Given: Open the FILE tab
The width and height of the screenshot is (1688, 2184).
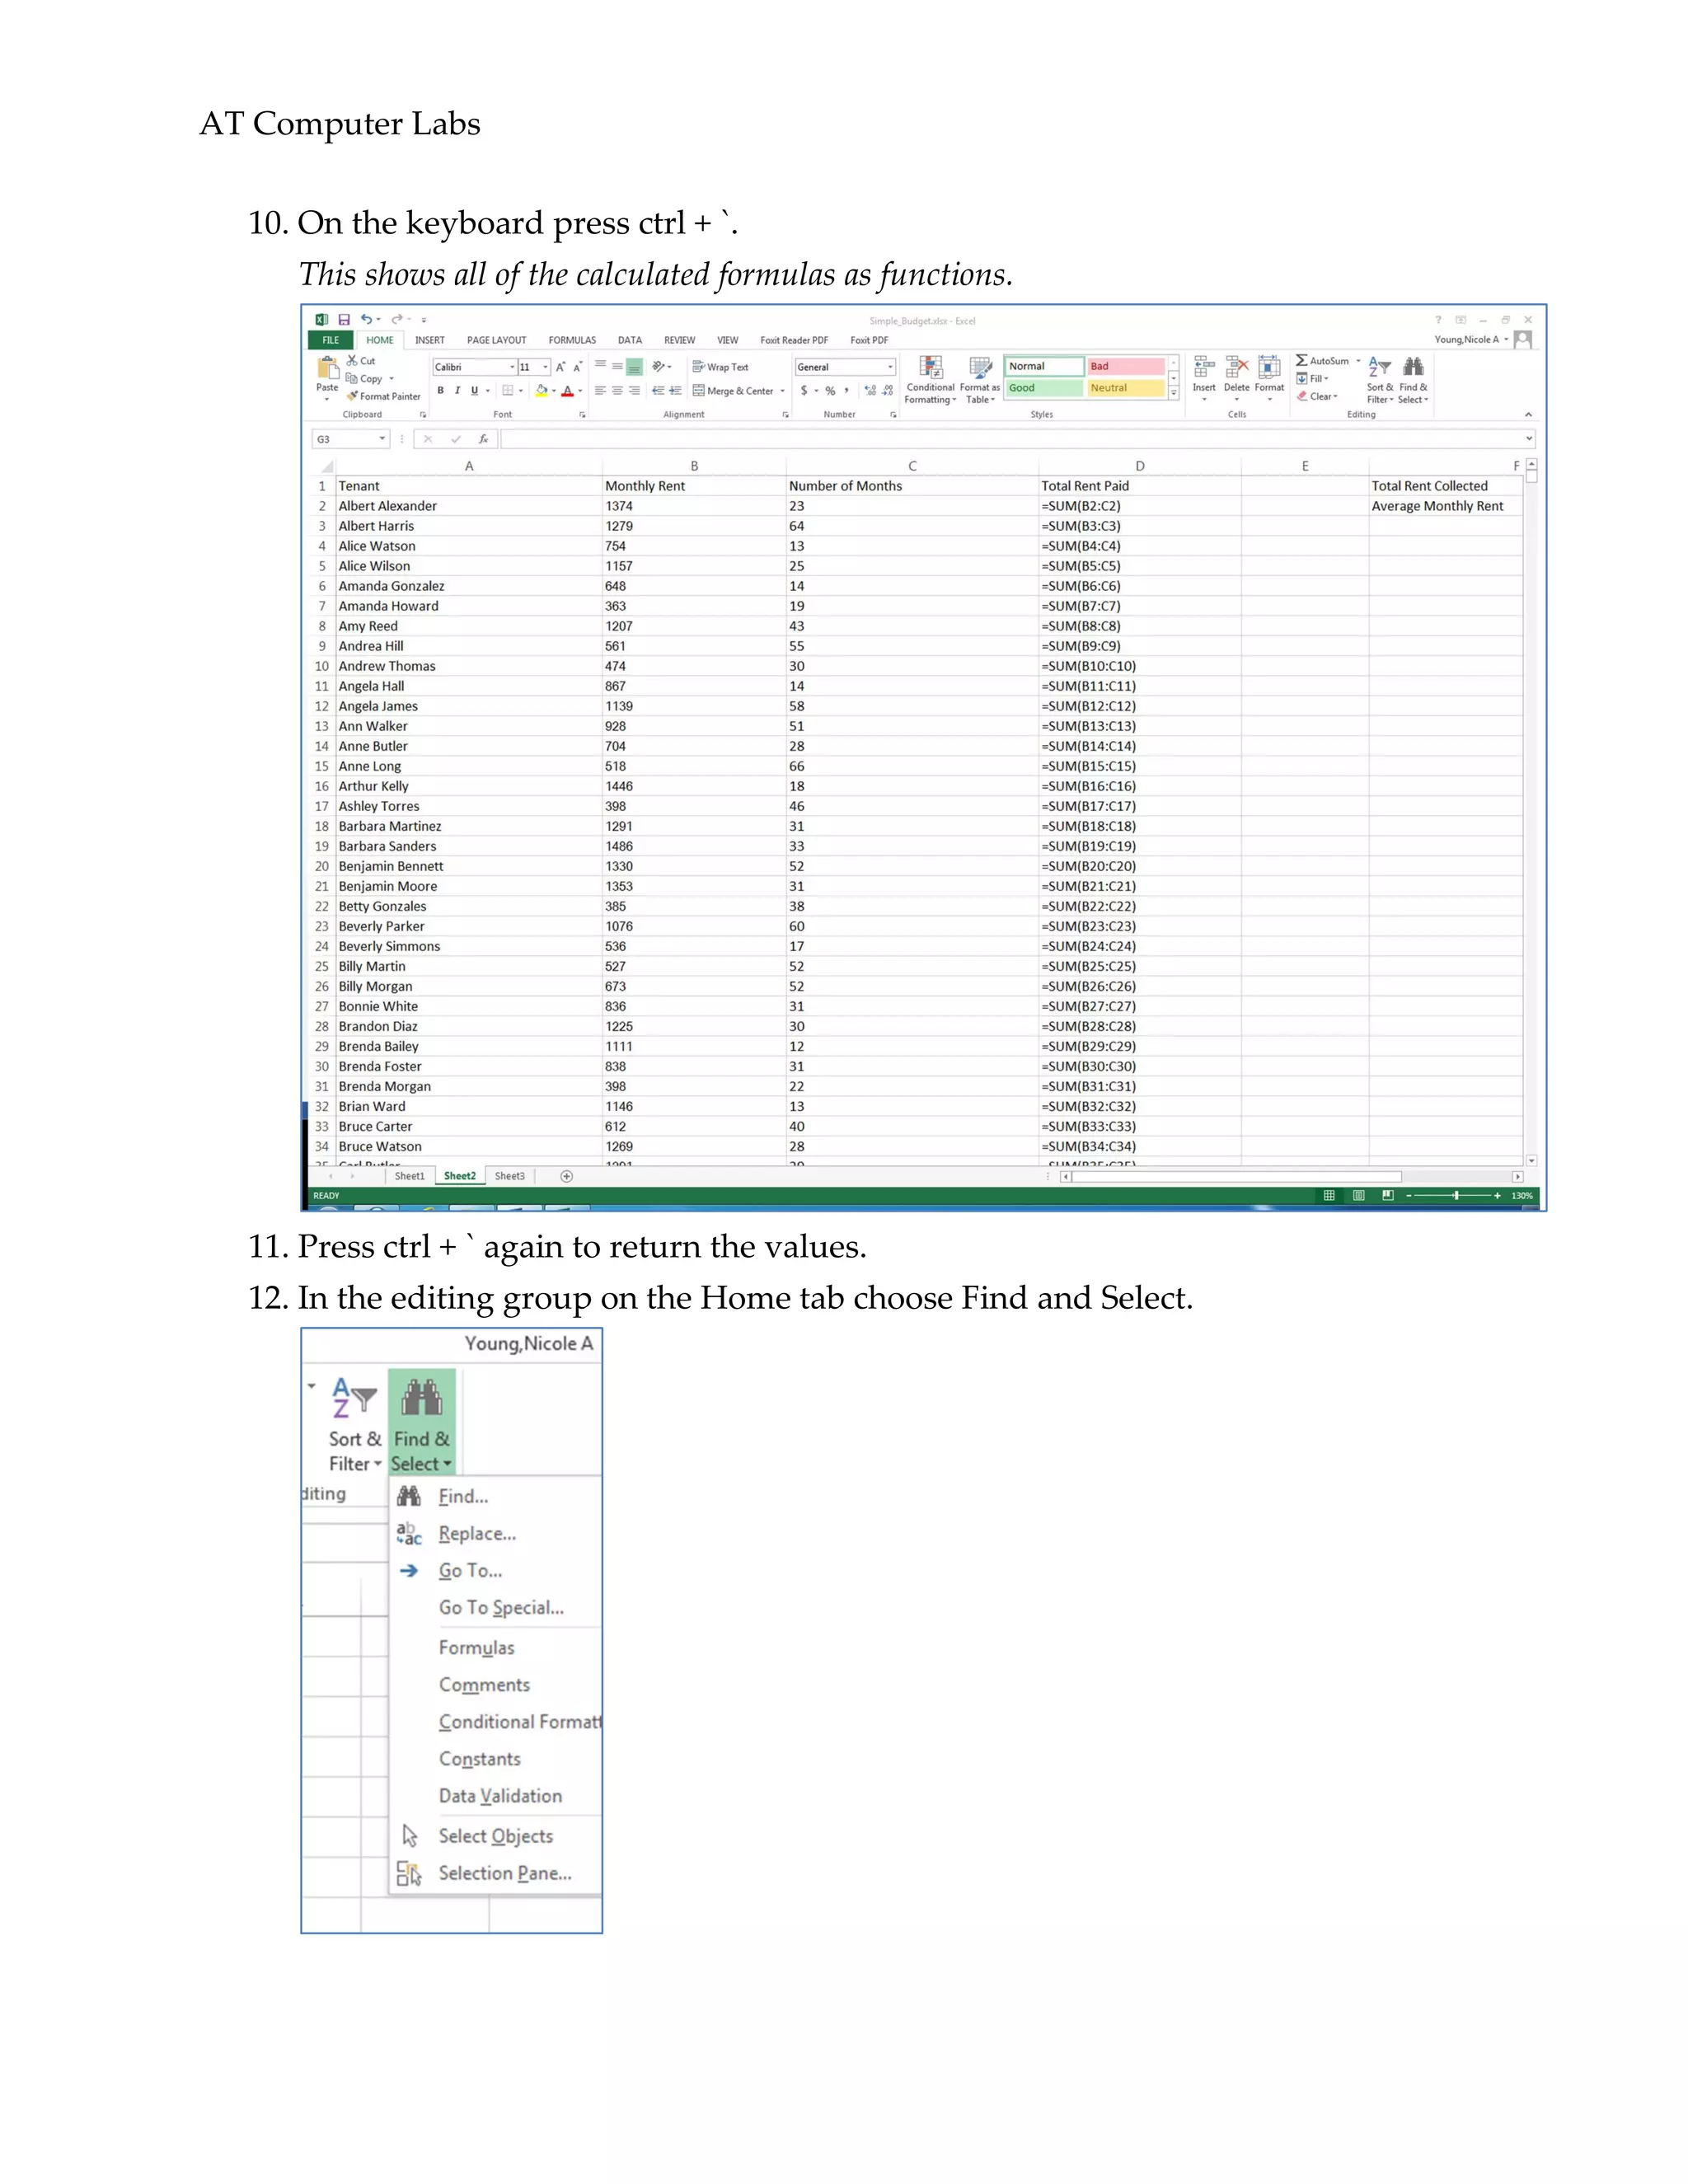Looking at the screenshot, I should point(331,340).
